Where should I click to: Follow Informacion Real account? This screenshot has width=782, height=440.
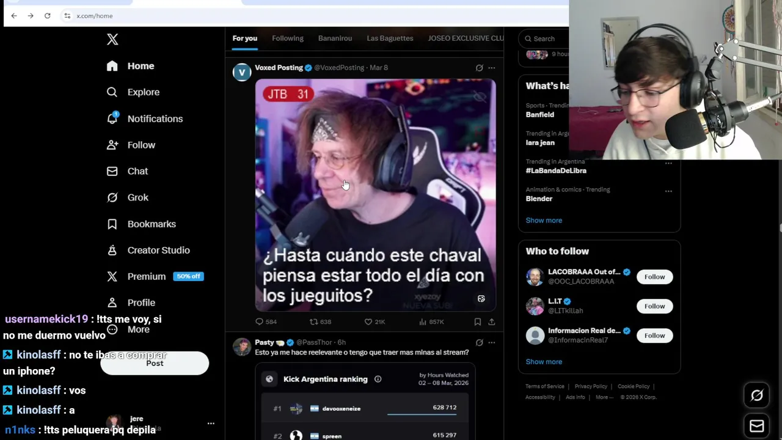pos(654,335)
